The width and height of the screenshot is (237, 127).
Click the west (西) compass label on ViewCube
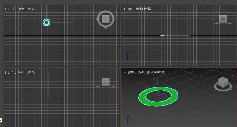coord(98,19)
